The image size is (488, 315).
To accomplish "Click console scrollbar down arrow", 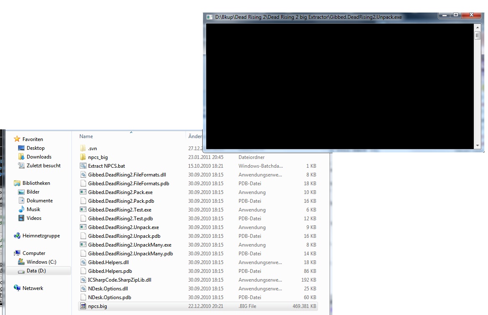I will pos(478,145).
